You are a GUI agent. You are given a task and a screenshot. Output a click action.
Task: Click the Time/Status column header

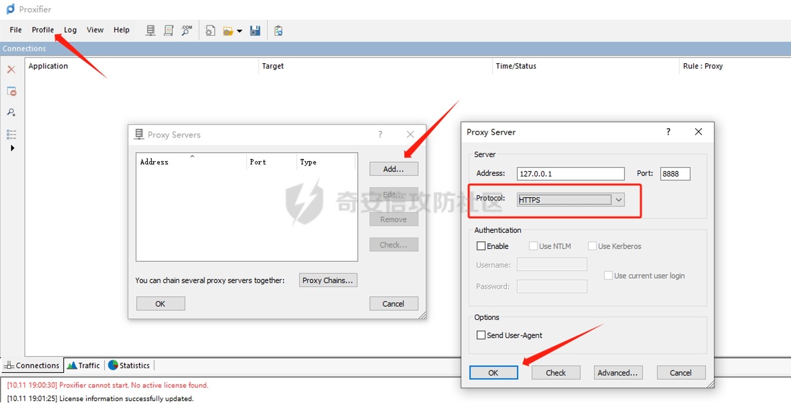[586, 66]
